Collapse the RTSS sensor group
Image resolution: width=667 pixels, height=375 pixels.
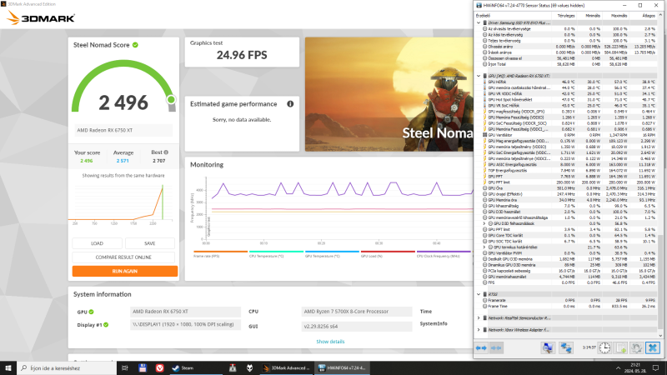pyautogui.click(x=479, y=294)
